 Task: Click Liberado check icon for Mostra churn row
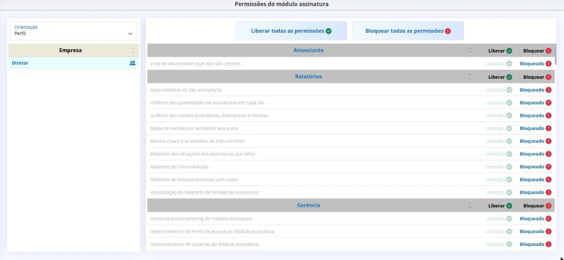(509, 141)
